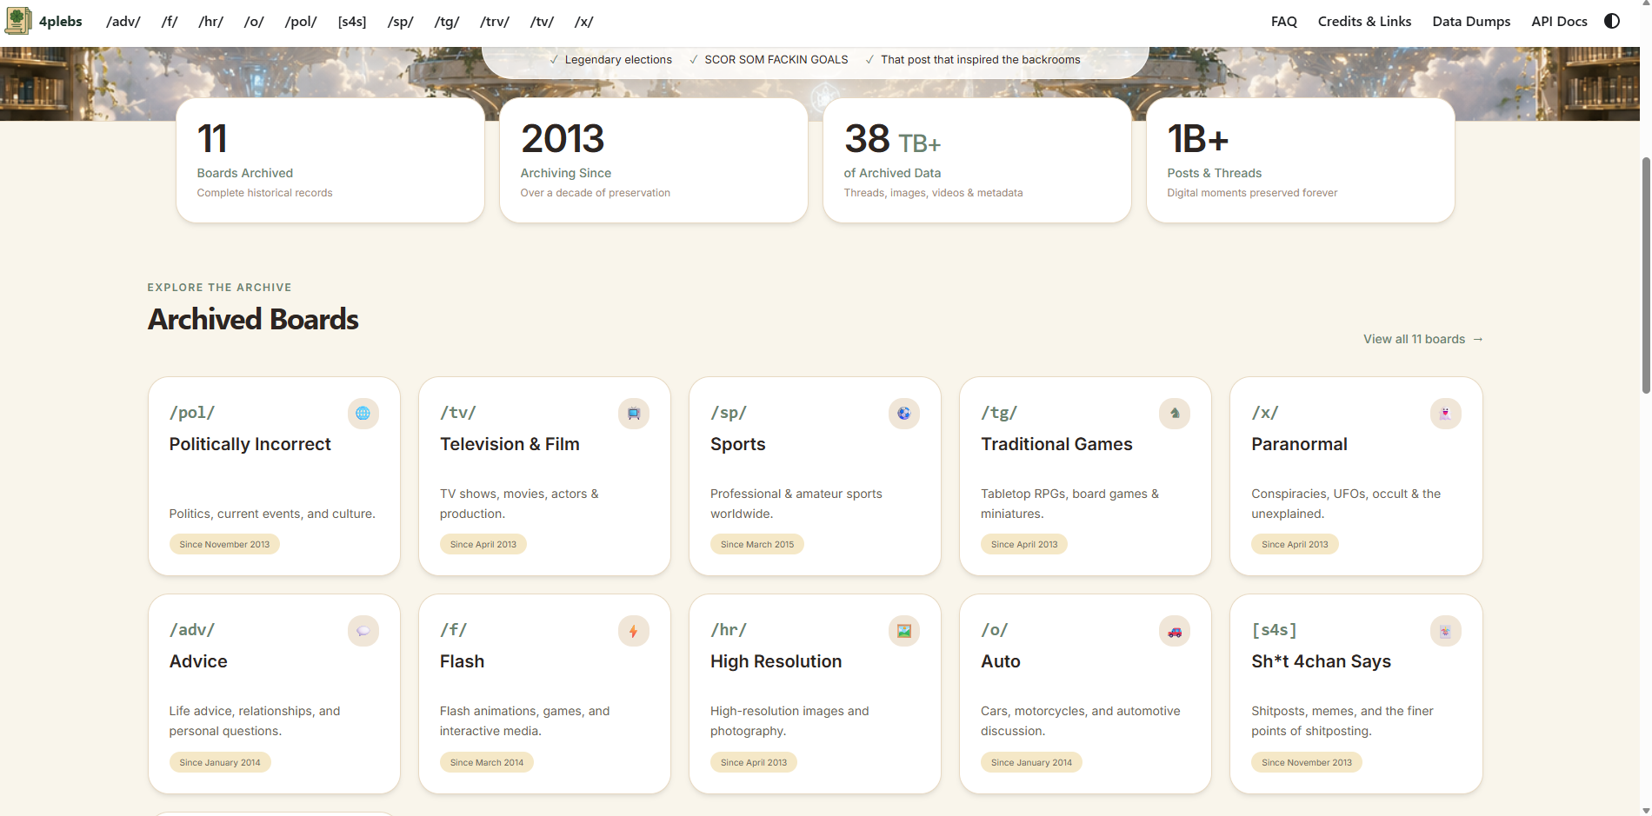
Task: Open the /x/ board from navbar
Action: (584, 22)
